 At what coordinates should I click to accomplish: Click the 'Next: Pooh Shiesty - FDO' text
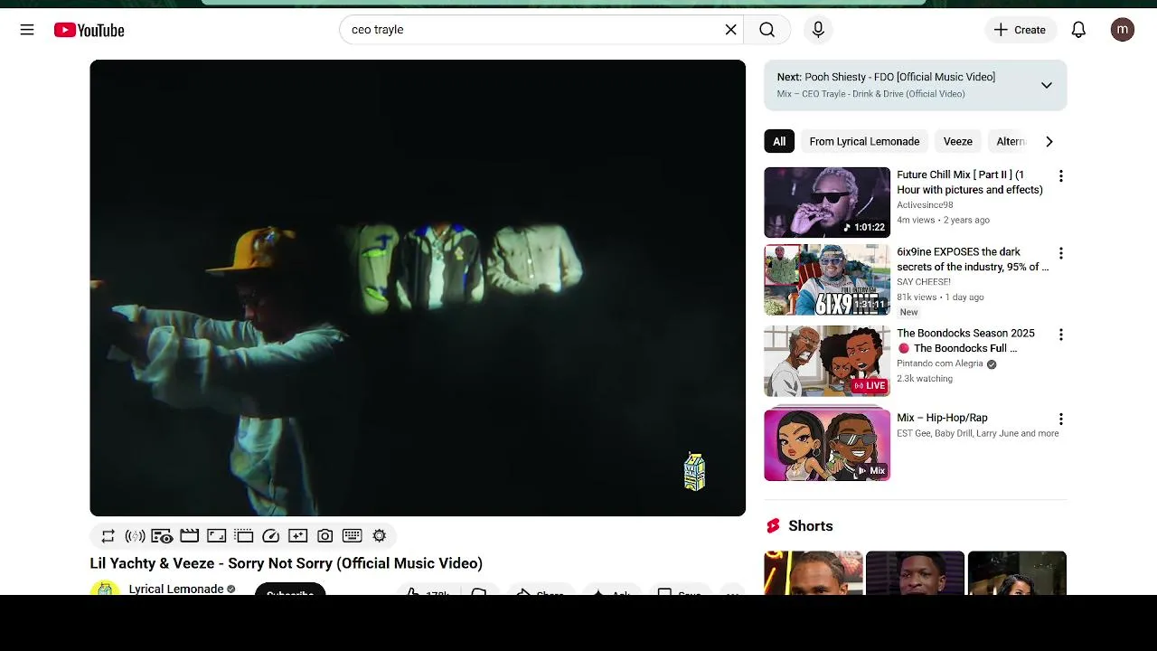point(886,77)
